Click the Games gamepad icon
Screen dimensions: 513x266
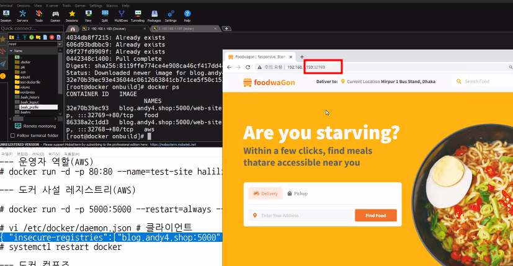click(x=55, y=16)
